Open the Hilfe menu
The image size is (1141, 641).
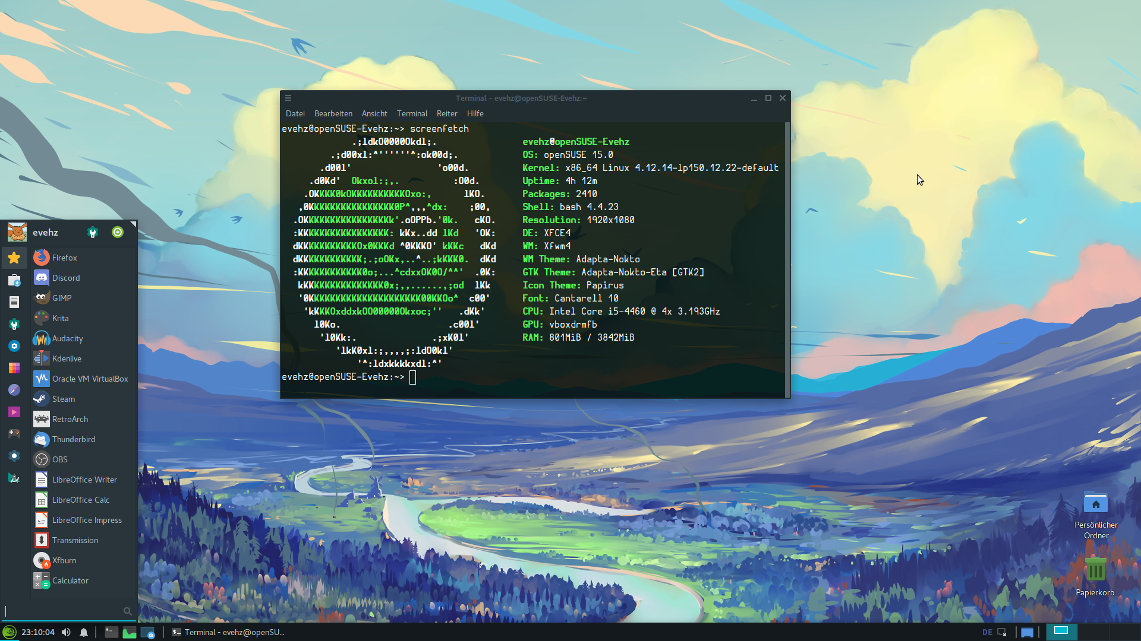pyautogui.click(x=475, y=113)
